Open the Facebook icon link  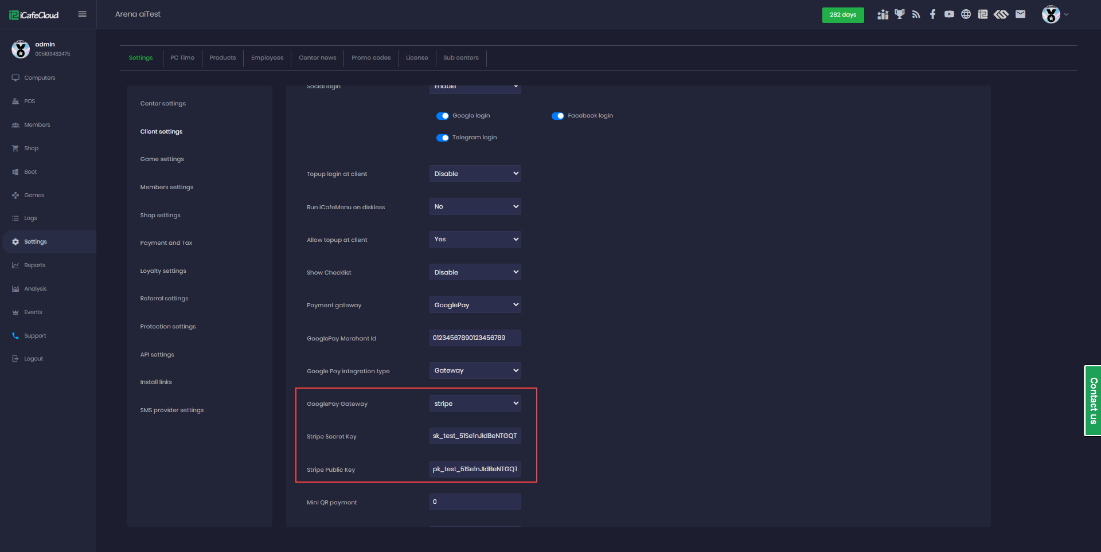coord(932,14)
